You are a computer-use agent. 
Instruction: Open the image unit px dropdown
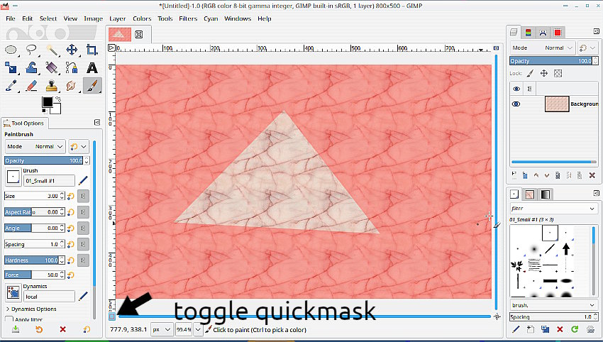161,330
